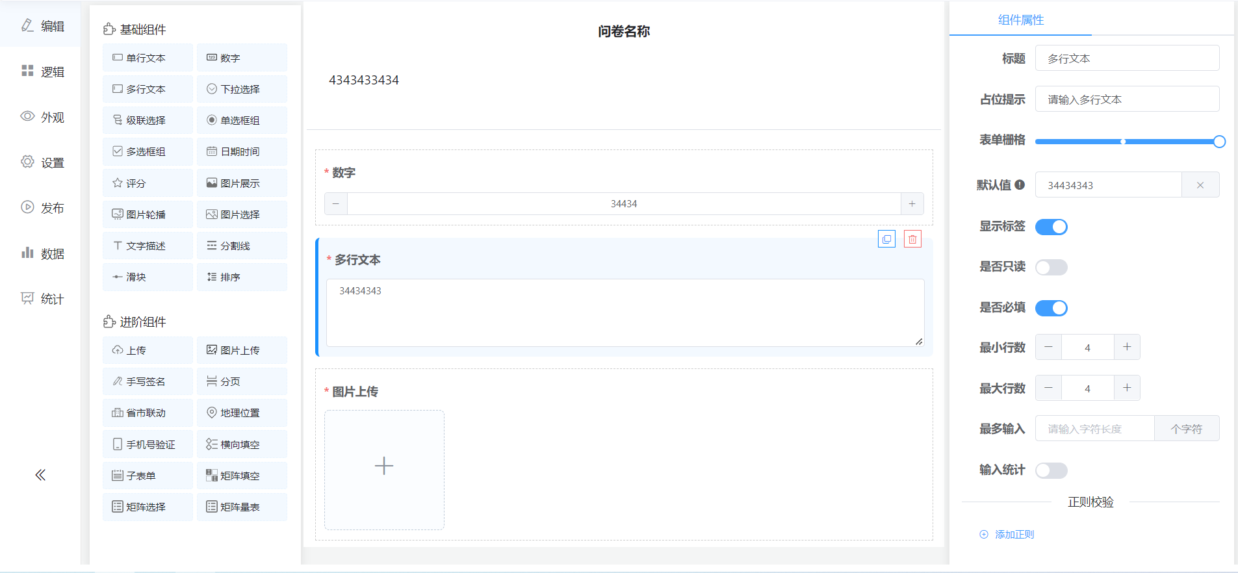Decrease the 最大行数 value
The image size is (1238, 573).
(1048, 388)
